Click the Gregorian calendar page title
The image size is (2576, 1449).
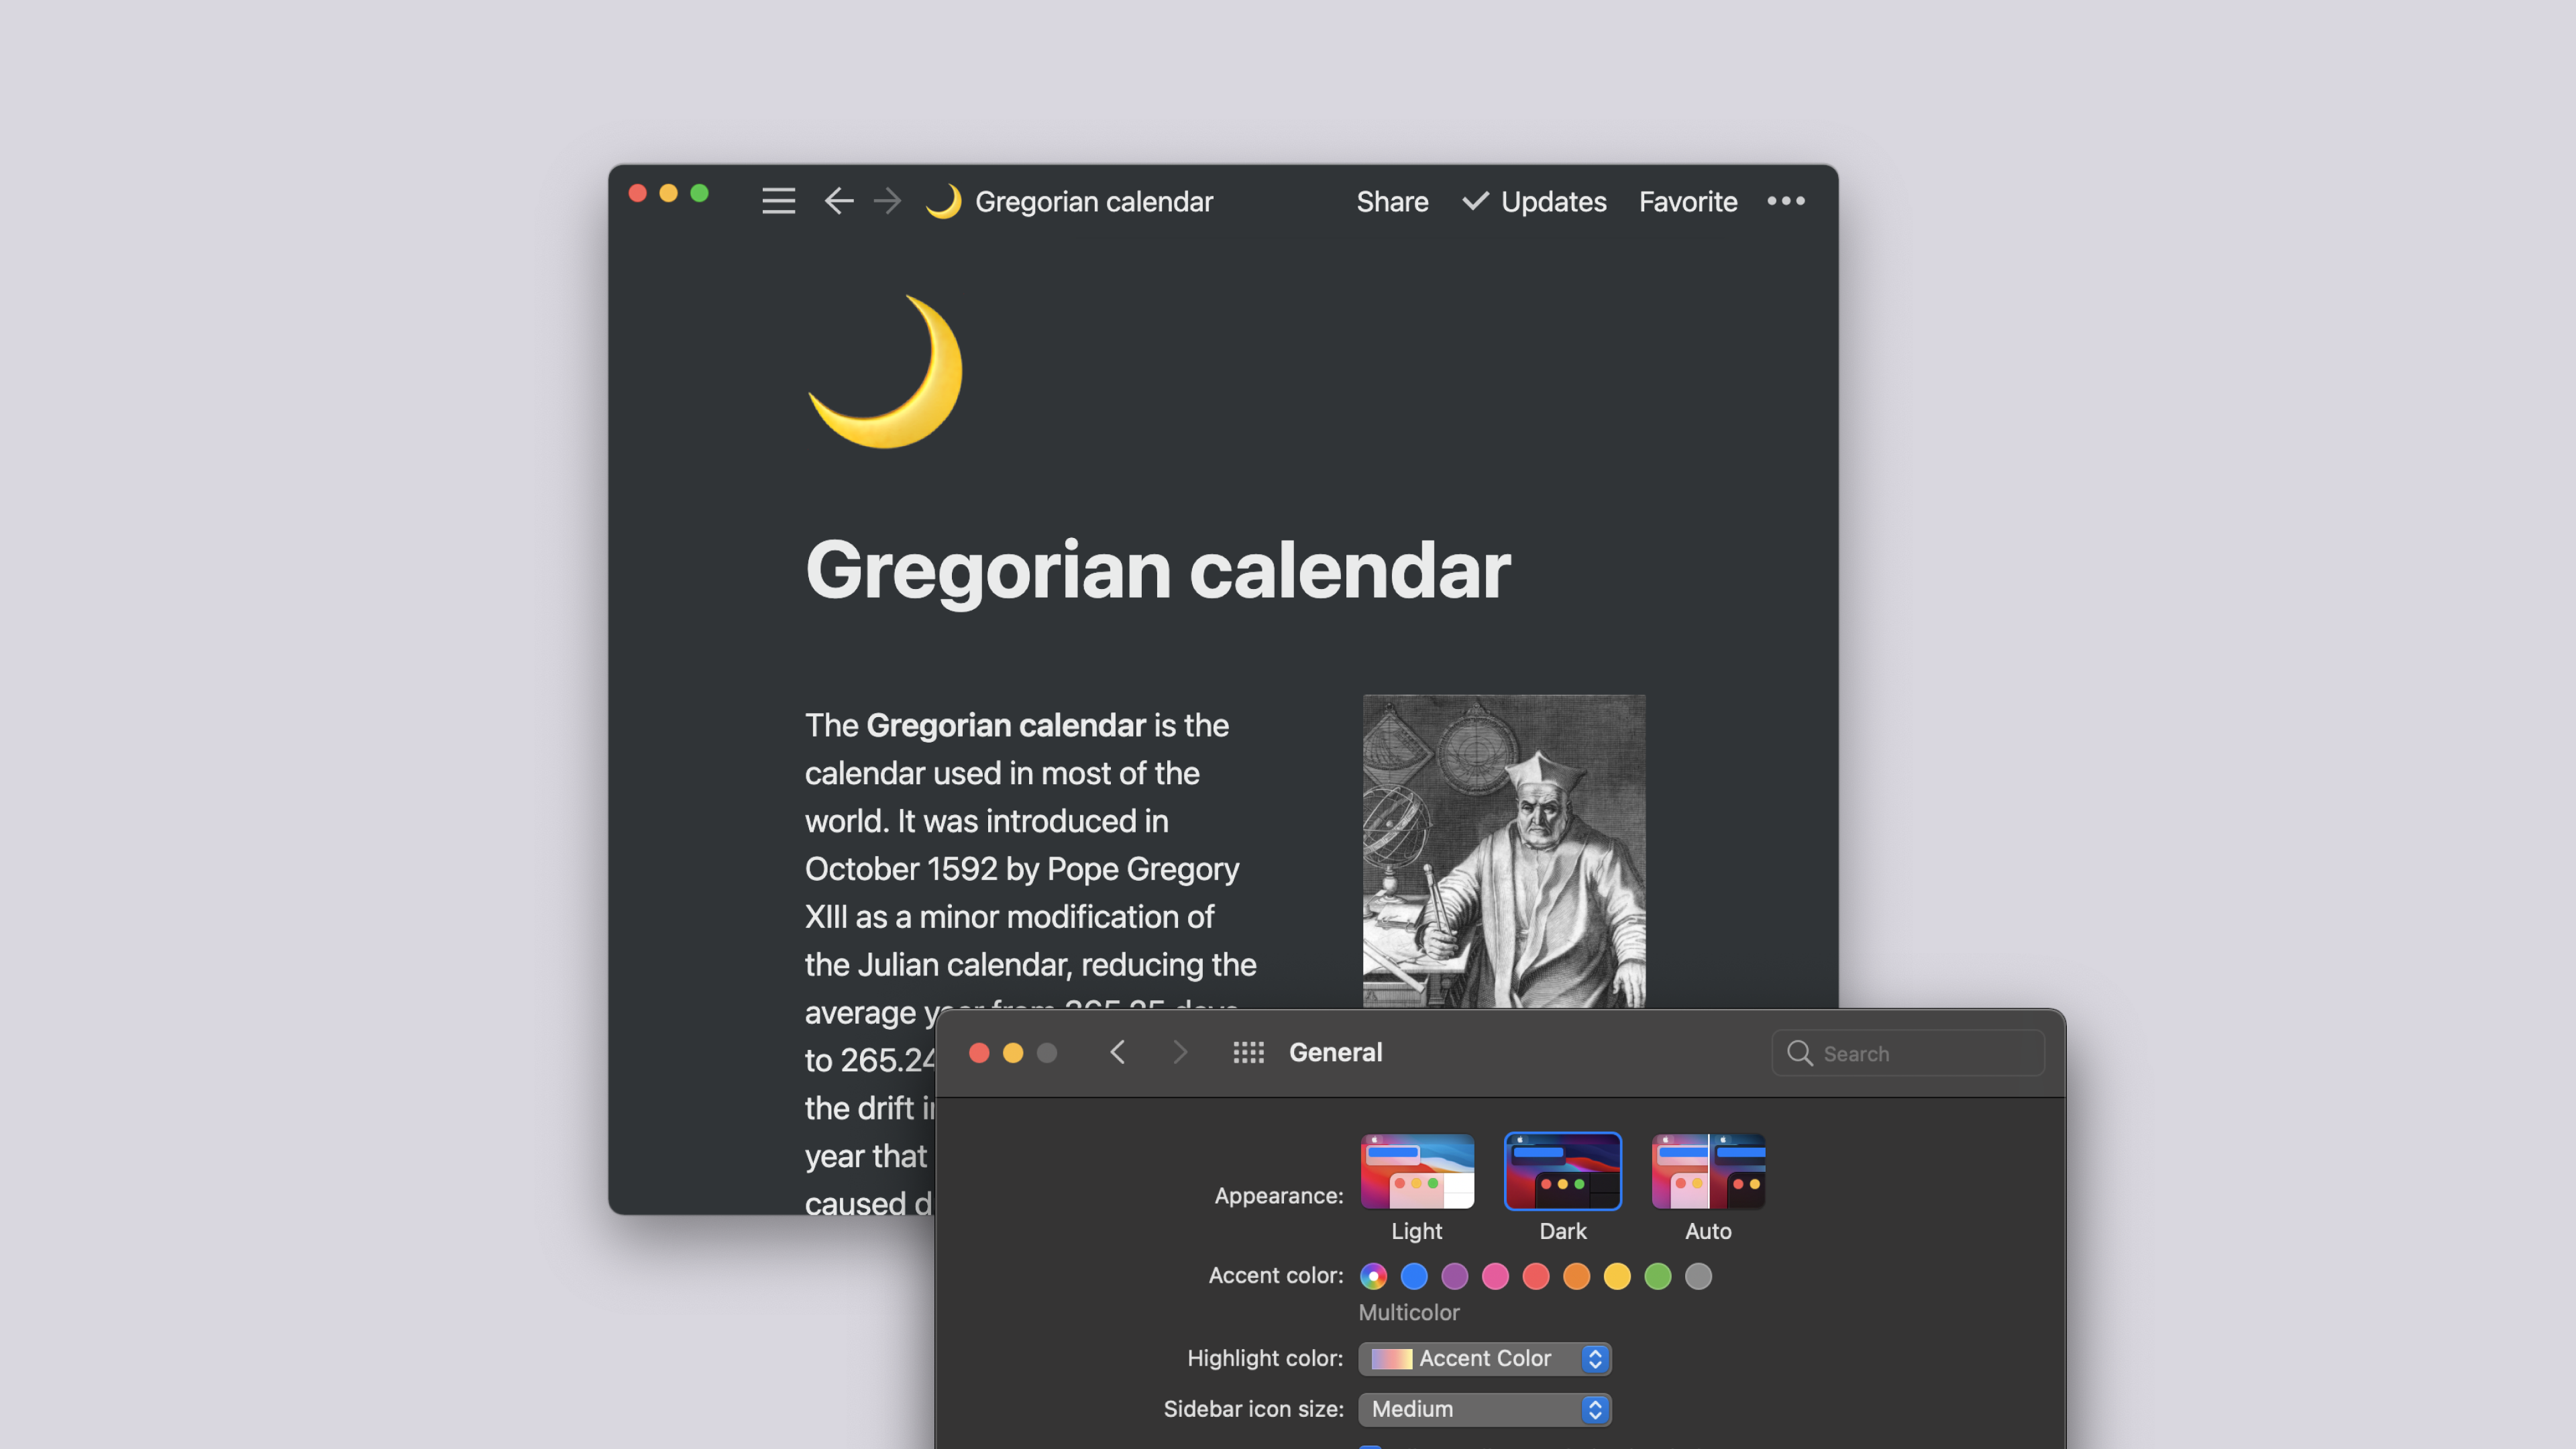tap(1157, 570)
